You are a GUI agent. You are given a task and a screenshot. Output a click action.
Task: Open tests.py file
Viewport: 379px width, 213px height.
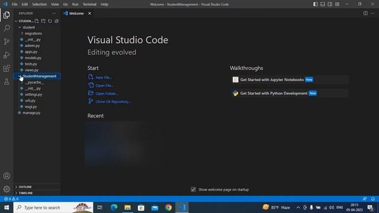pyautogui.click(x=31, y=64)
